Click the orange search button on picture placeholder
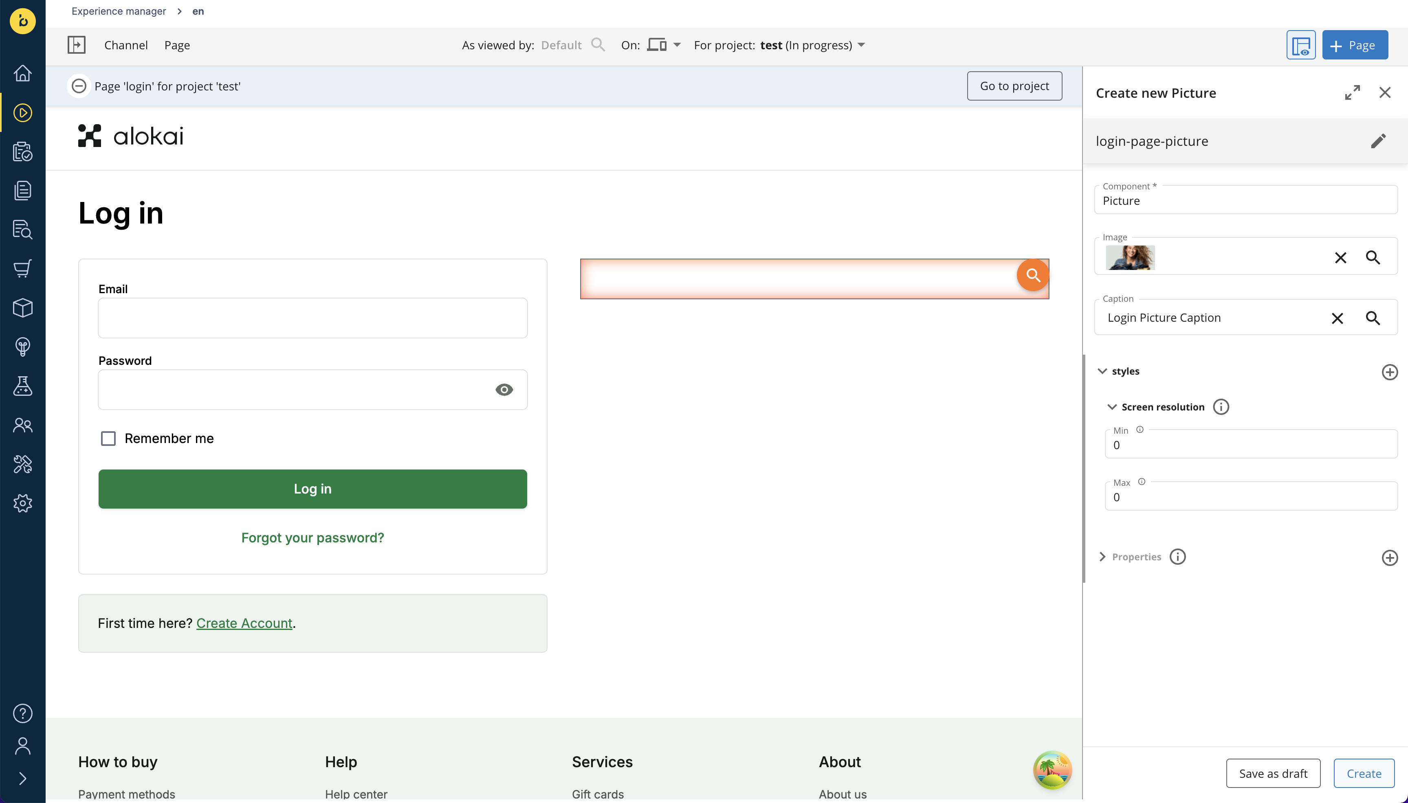 (x=1033, y=274)
